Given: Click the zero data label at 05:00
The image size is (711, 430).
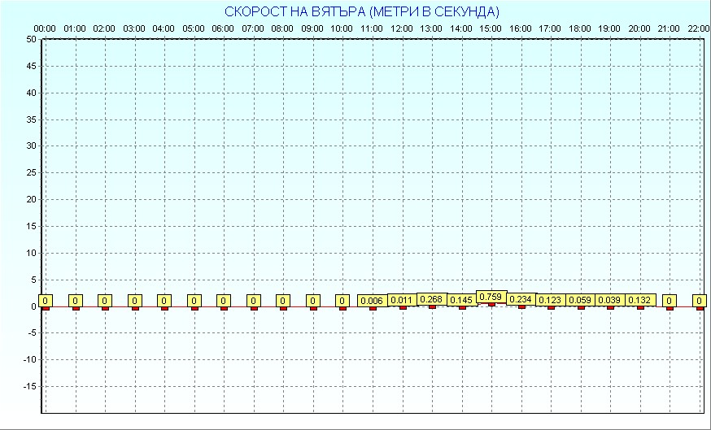Looking at the screenshot, I should [194, 301].
